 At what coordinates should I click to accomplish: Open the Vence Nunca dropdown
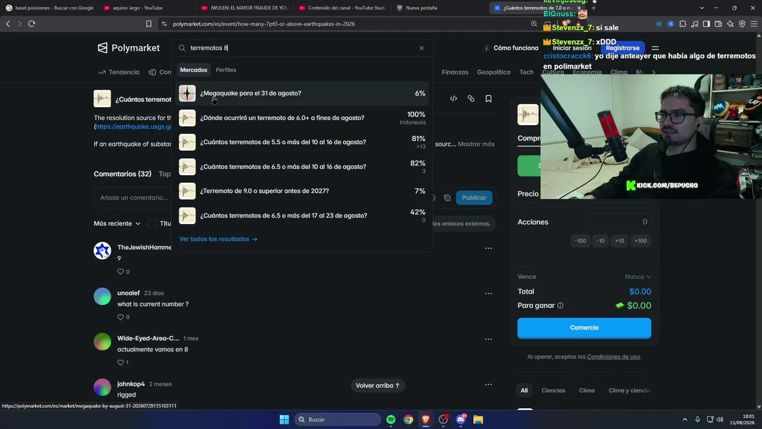[638, 276]
